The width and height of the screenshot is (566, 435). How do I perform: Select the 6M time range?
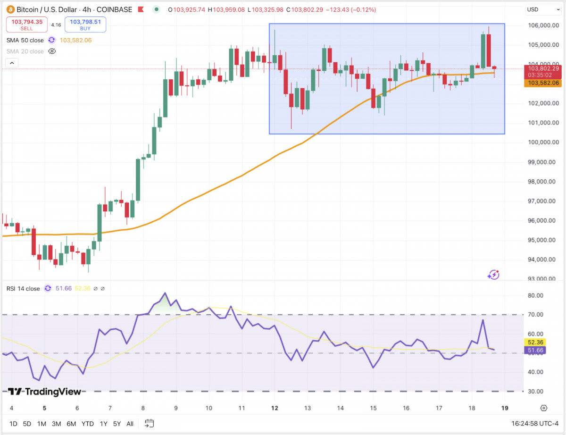71,424
